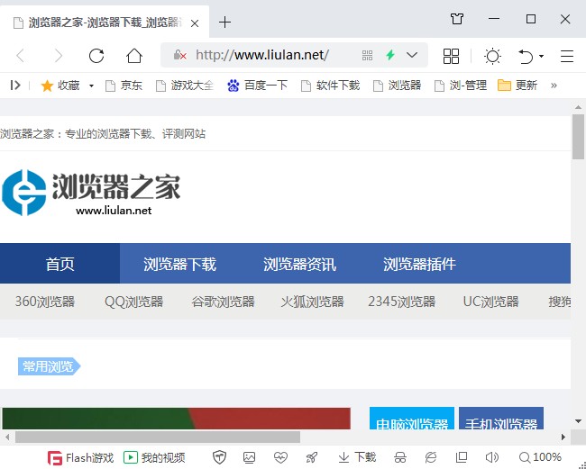586x469 pixels.
Task: Open the heart-rate health check icon
Action: (280, 457)
